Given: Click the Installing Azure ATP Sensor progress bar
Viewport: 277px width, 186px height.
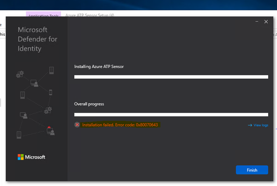Looking at the screenshot, I should point(171,77).
